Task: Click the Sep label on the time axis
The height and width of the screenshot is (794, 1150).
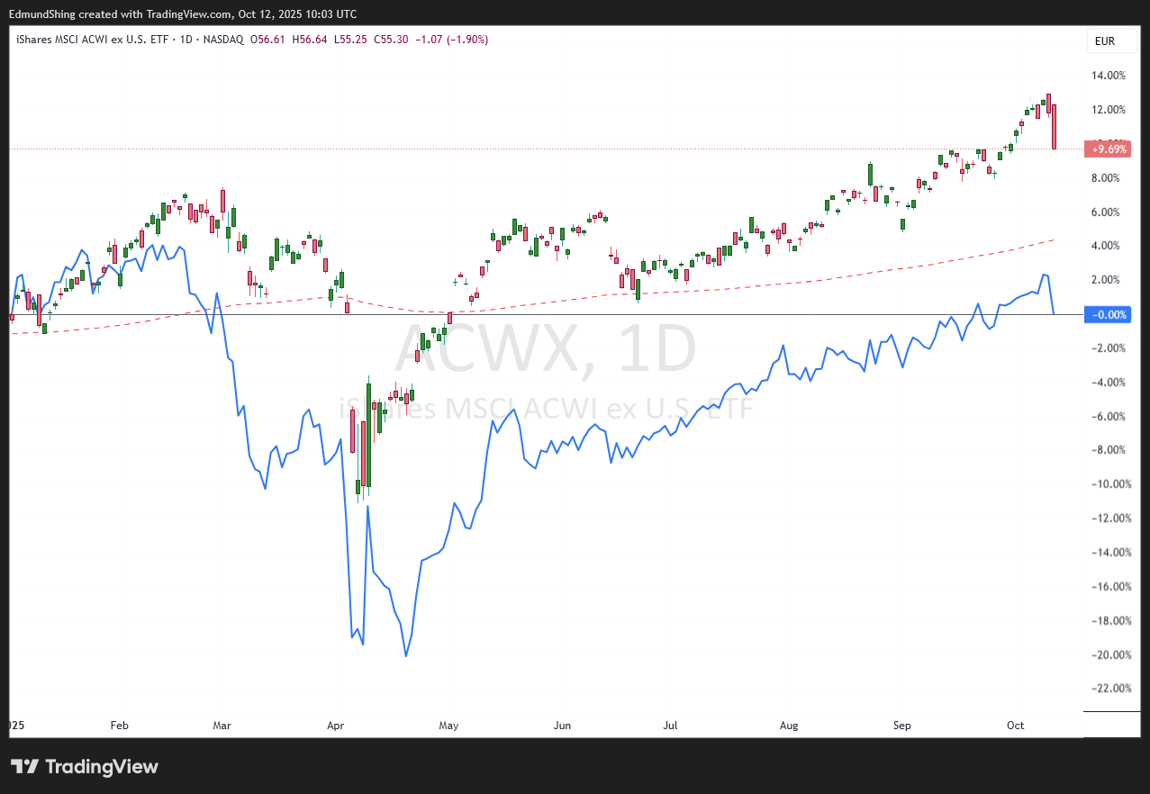Action: coord(902,725)
